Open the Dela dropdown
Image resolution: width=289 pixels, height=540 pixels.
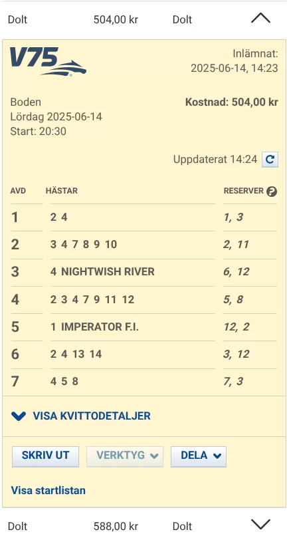[x=199, y=457]
